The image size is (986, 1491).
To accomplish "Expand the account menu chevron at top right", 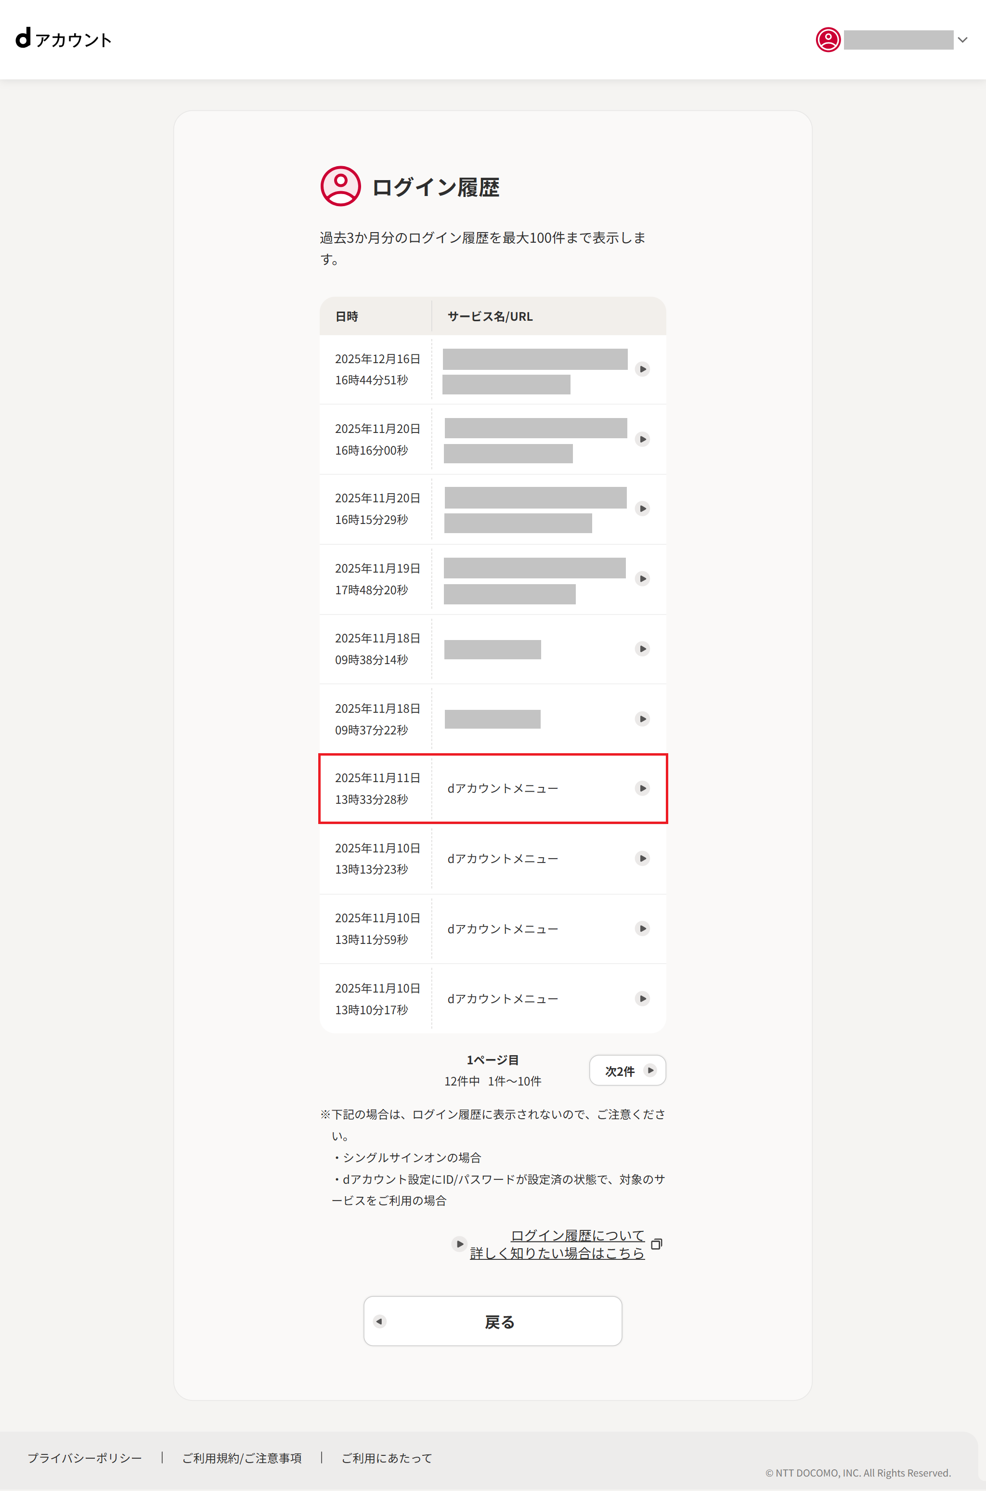I will click(x=963, y=39).
